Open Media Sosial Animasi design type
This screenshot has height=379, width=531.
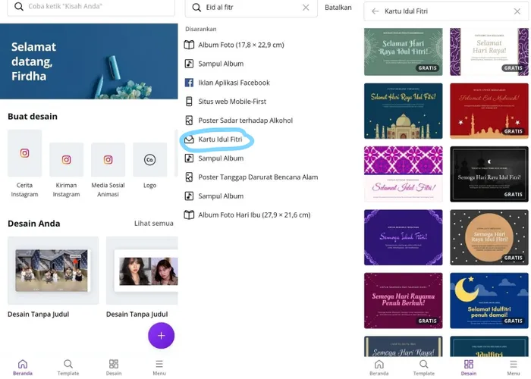tap(108, 171)
